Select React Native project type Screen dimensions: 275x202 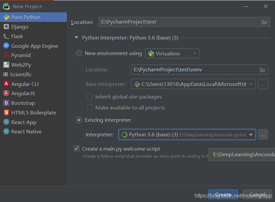[x=33, y=132]
